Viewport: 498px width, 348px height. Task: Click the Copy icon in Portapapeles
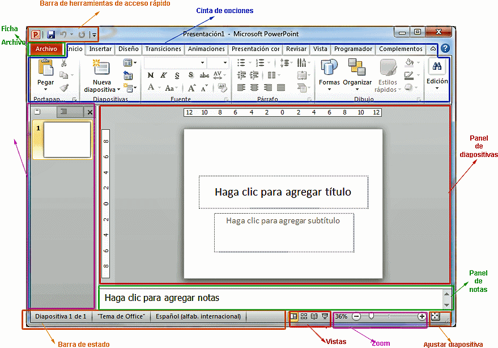point(64,75)
